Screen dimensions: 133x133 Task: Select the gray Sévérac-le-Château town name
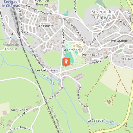click(x=103, y=15)
